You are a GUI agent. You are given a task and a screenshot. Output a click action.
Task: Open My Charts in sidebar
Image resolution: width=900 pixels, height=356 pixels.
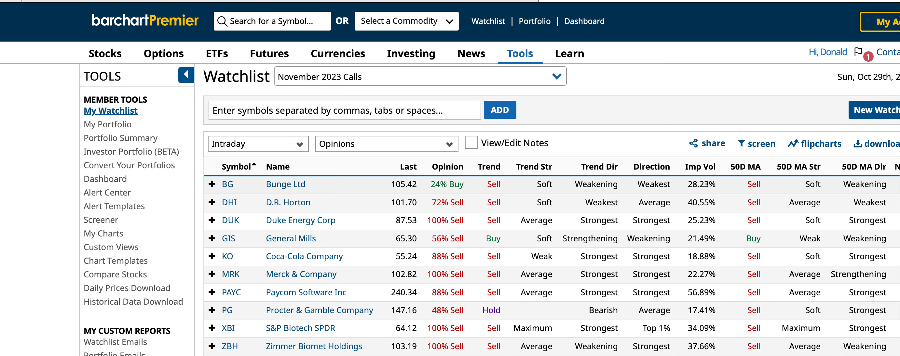103,233
